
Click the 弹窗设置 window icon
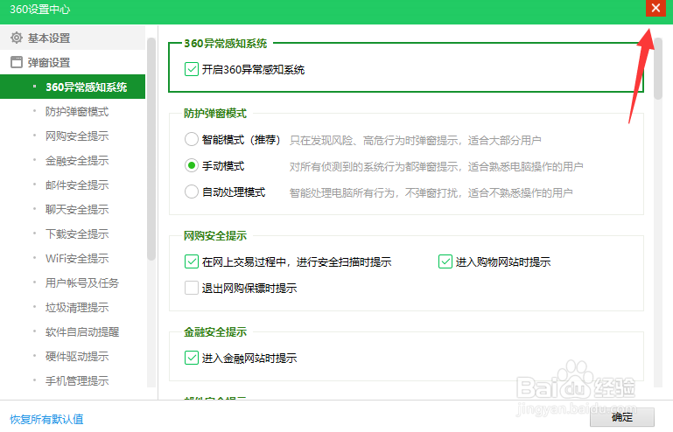17,62
